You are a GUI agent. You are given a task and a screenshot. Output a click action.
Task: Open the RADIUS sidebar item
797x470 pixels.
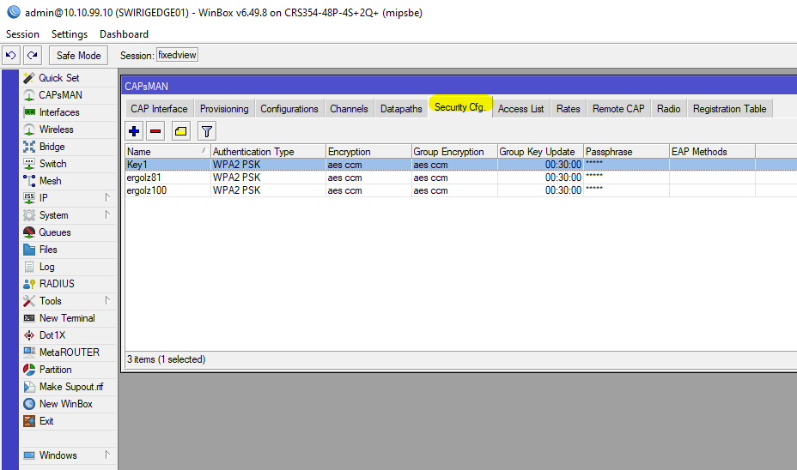coord(57,284)
